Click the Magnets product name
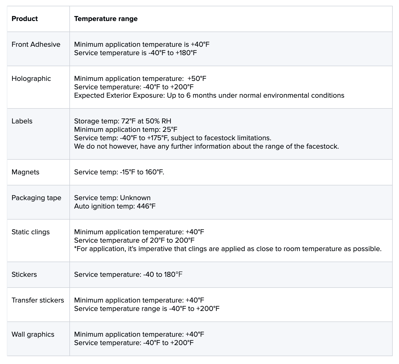The image size is (399, 364). 25,172
